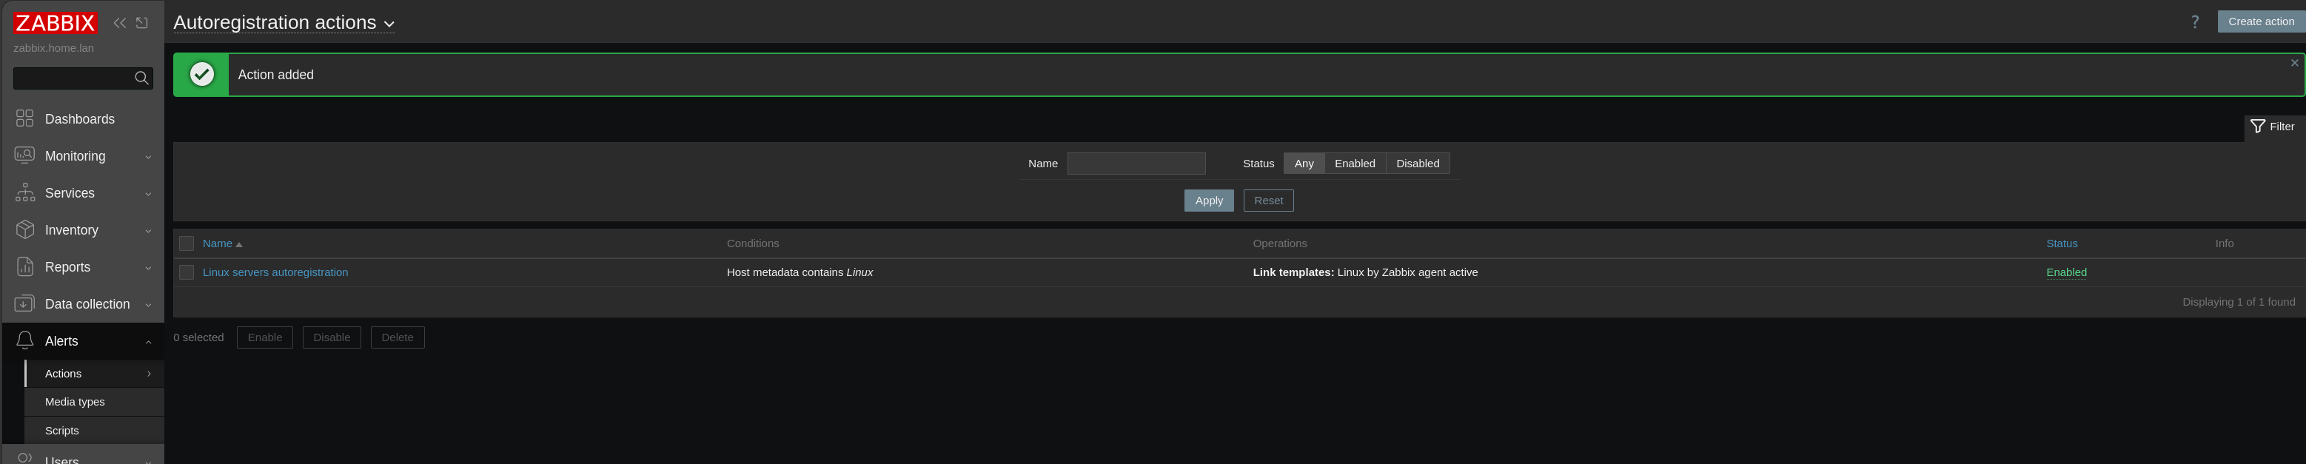Focus the Name filter input field
2306x464 pixels.
click(x=1136, y=163)
